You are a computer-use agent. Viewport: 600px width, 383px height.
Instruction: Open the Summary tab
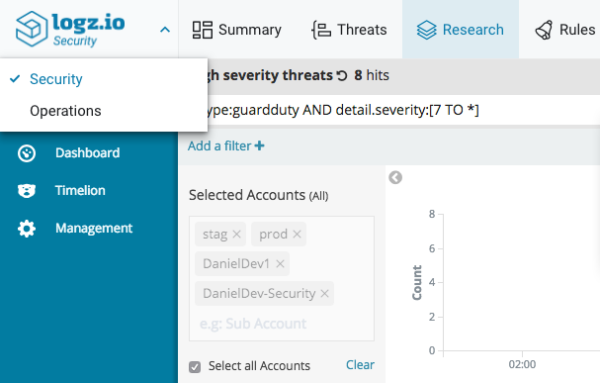(x=237, y=30)
